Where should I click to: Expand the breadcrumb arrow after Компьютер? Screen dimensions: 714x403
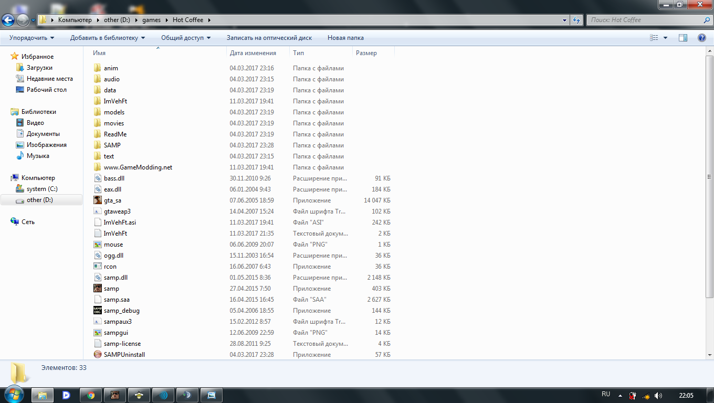click(97, 20)
